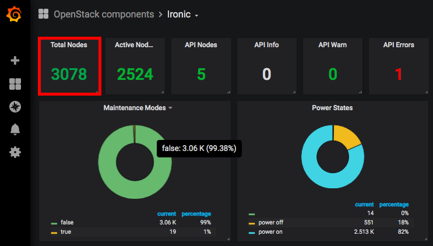Click the resize handle of API Errors panel

[427, 92]
